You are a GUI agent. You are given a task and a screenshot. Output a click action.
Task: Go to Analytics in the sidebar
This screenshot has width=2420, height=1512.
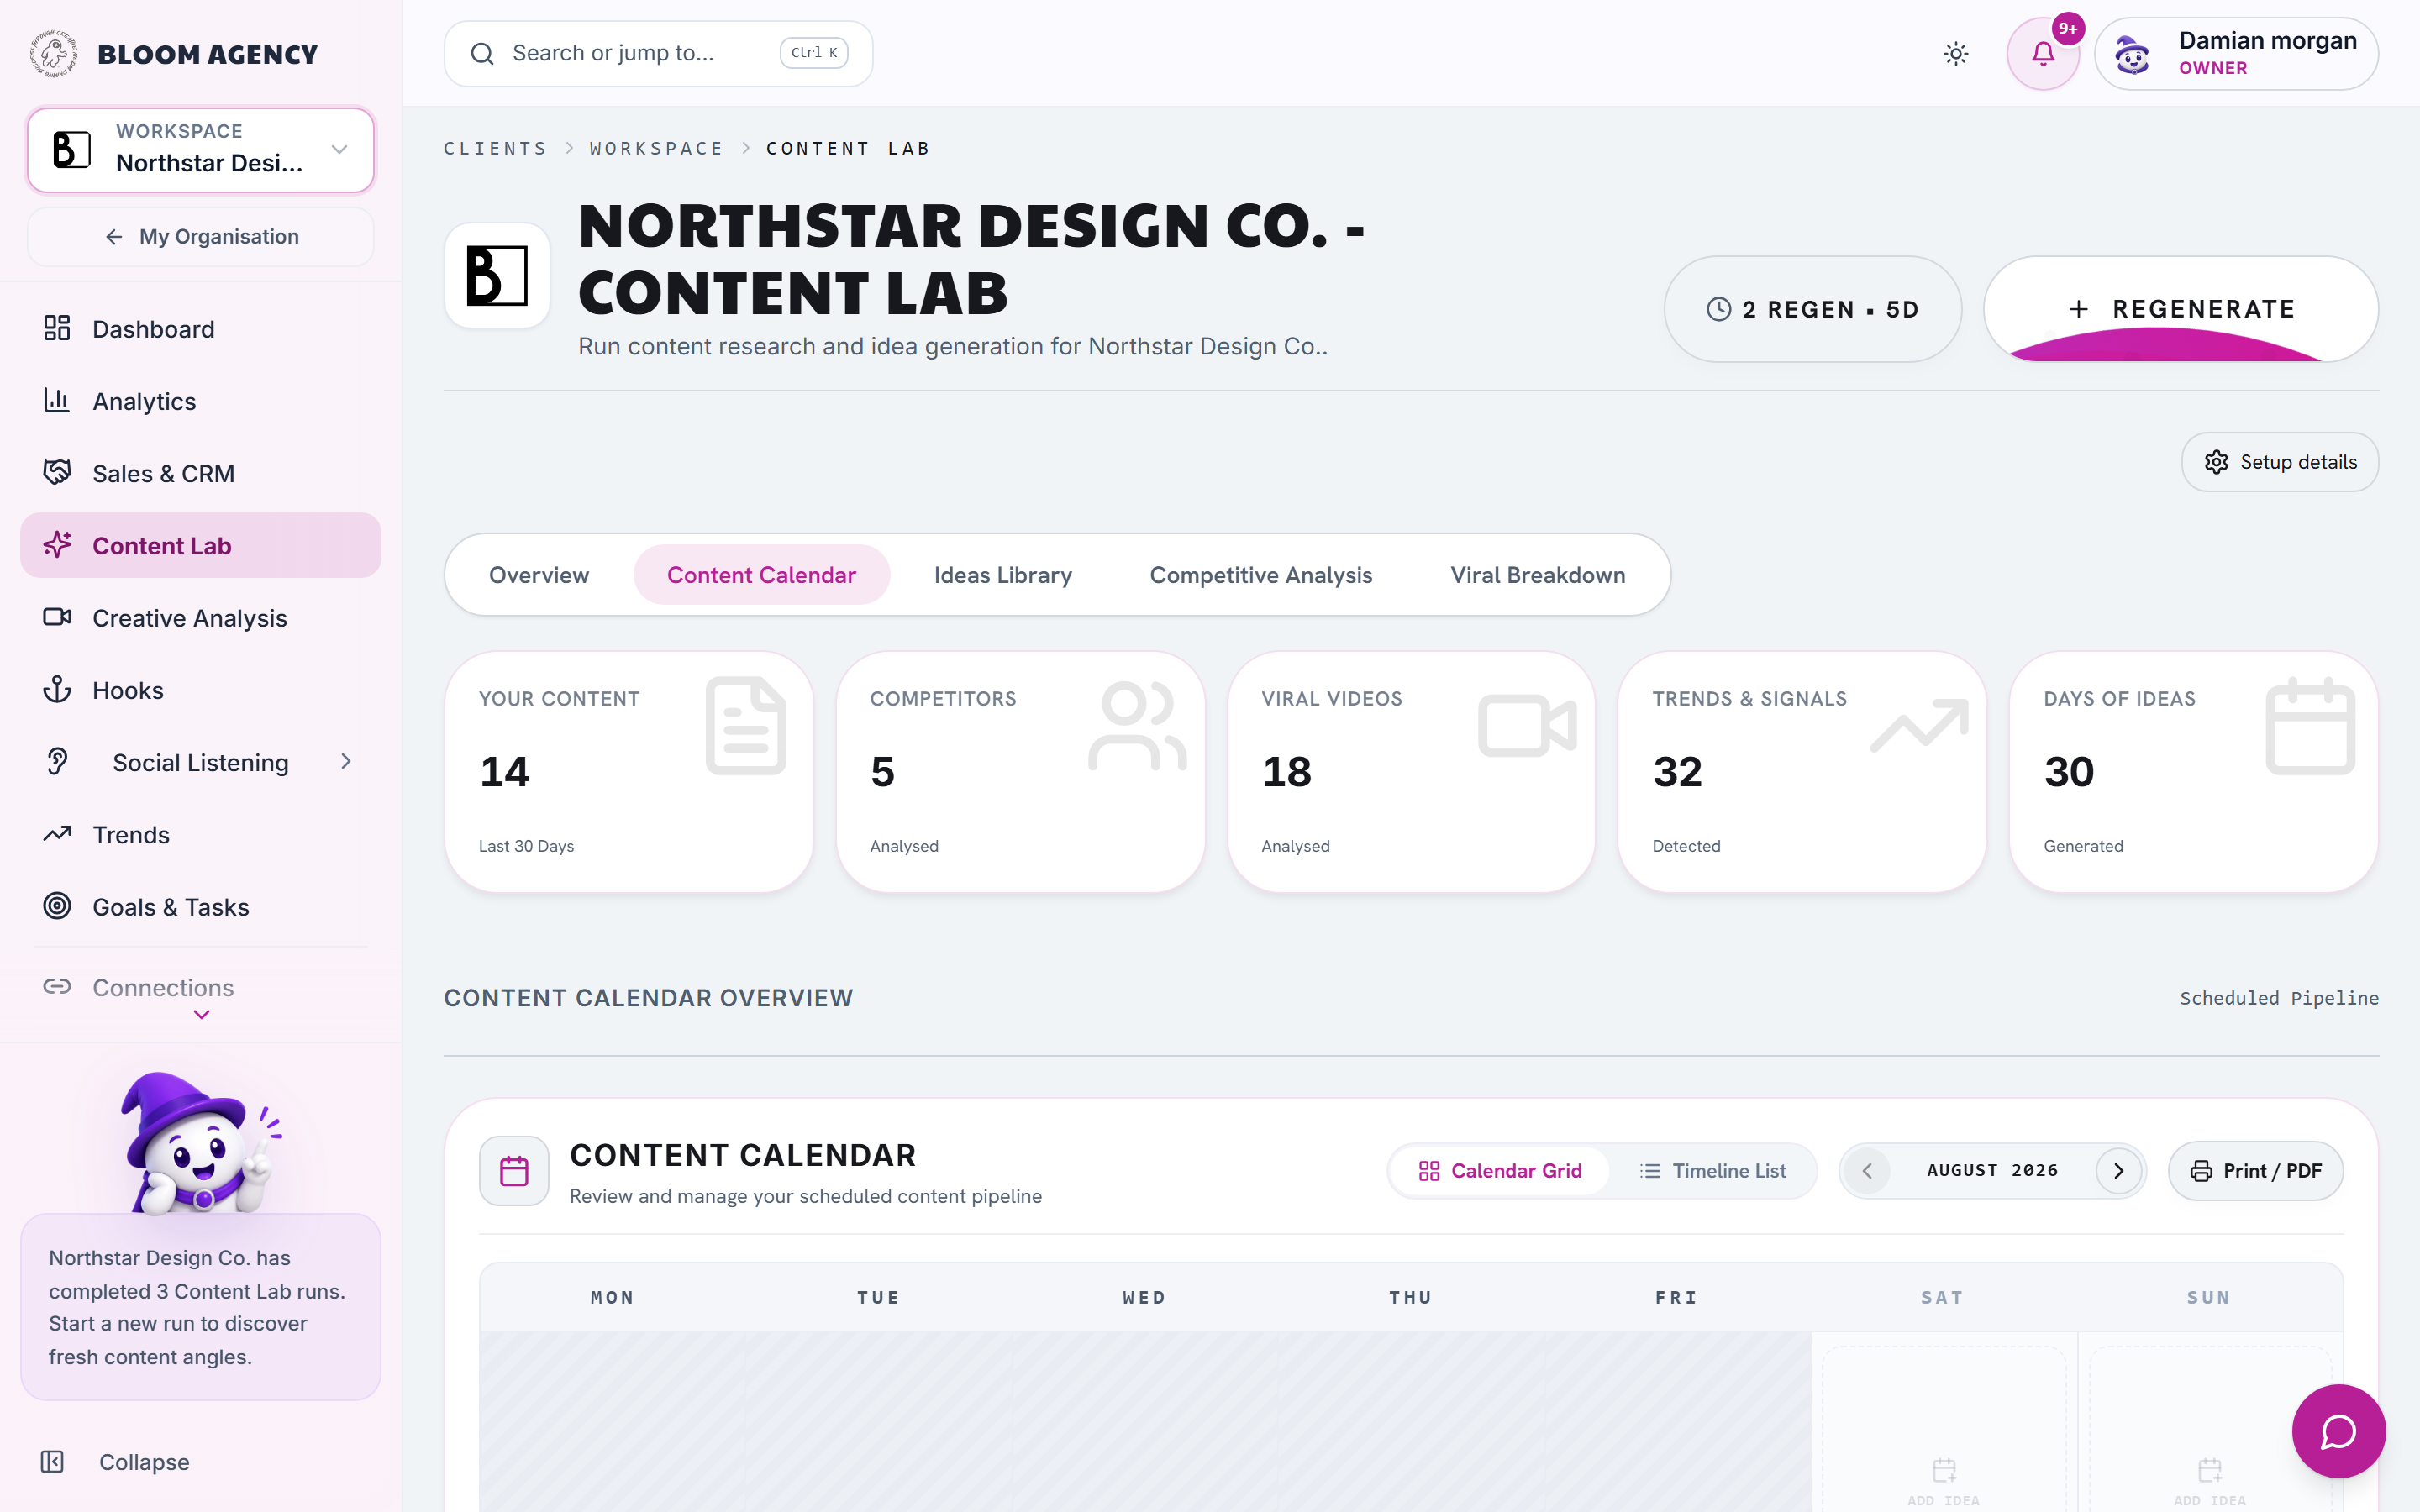[x=200, y=401]
